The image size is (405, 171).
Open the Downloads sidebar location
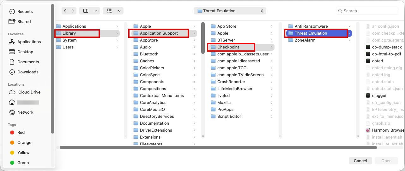tap(24, 72)
